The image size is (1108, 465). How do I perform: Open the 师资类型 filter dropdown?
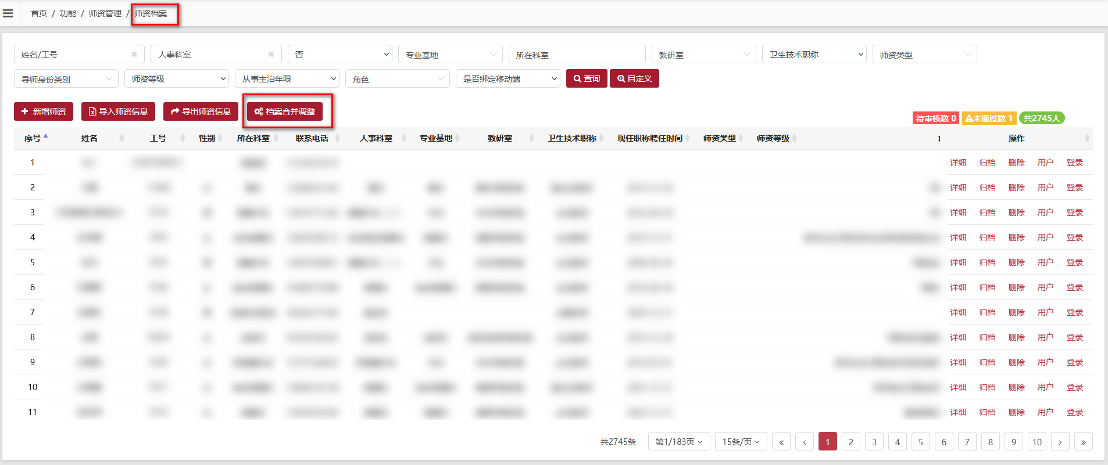point(925,55)
